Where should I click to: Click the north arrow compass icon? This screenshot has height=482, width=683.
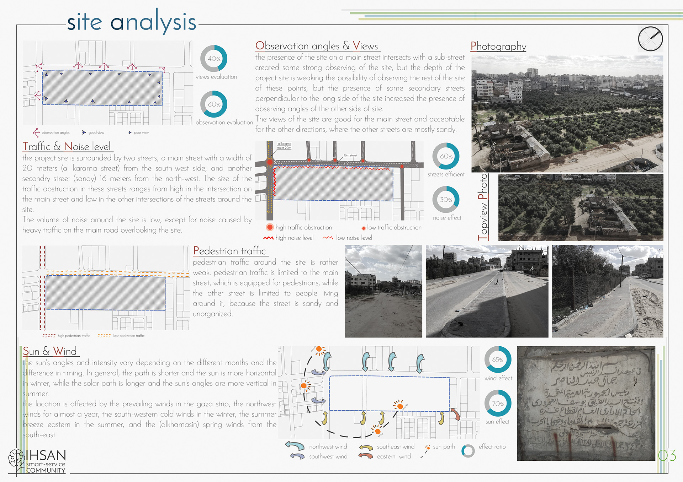(650, 39)
